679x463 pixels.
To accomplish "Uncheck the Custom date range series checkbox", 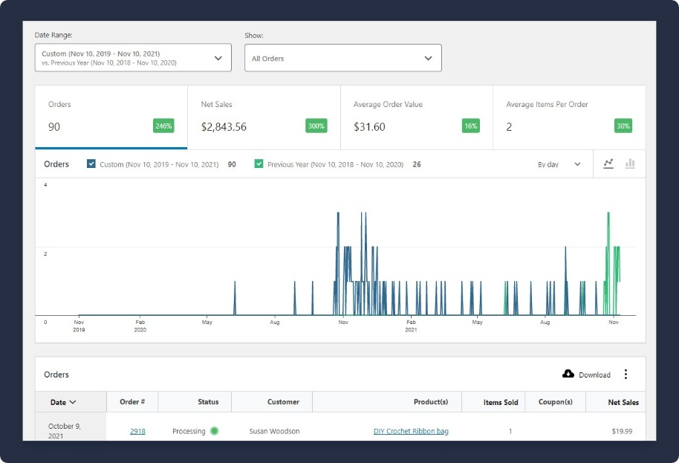I will [x=91, y=164].
